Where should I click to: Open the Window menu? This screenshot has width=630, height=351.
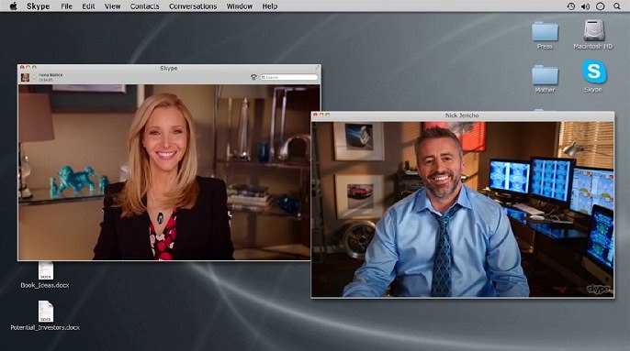[x=240, y=6]
